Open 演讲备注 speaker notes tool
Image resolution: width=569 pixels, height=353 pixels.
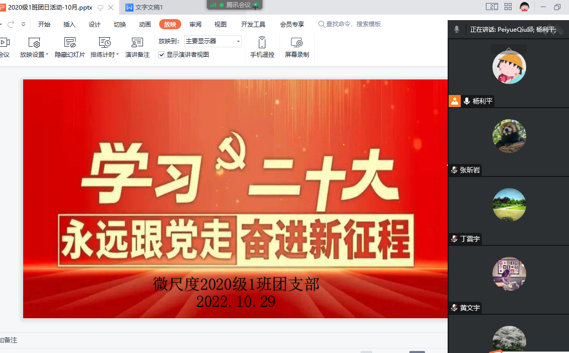(x=137, y=43)
